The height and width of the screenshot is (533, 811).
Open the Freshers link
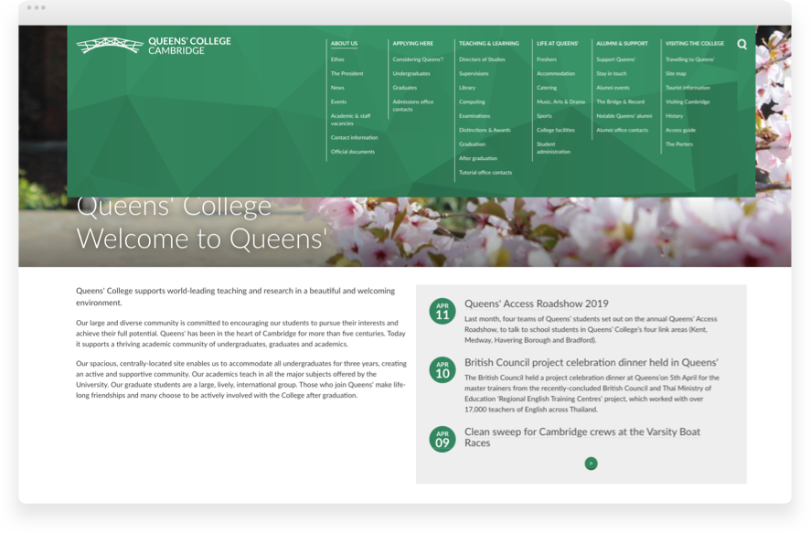pyautogui.click(x=546, y=59)
